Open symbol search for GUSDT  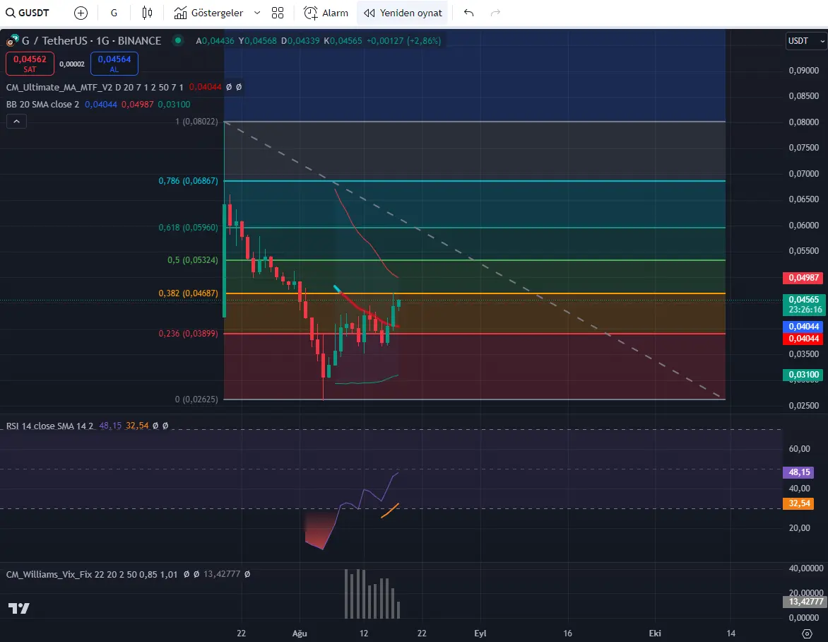click(28, 13)
